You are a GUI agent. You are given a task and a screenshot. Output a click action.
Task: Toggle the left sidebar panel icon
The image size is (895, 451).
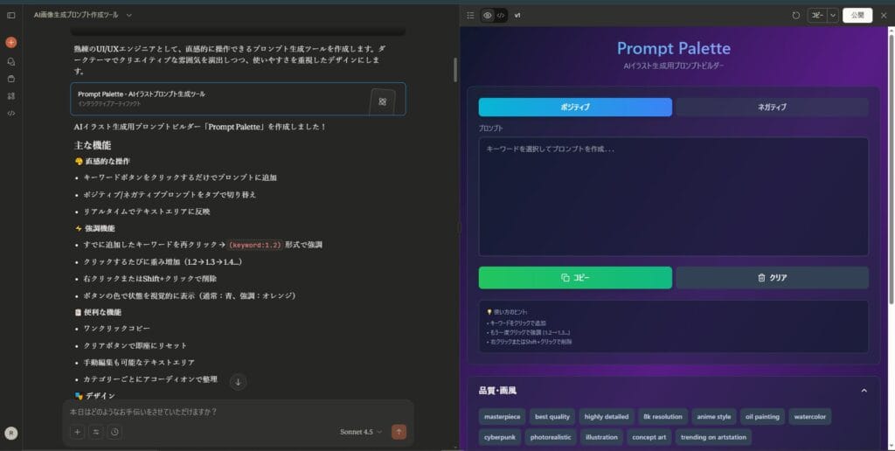click(x=10, y=15)
